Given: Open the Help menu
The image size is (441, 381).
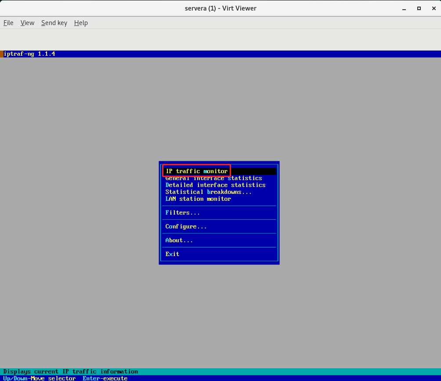Looking at the screenshot, I should click(81, 23).
